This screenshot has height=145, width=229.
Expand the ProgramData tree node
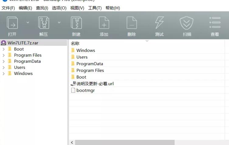(4, 62)
